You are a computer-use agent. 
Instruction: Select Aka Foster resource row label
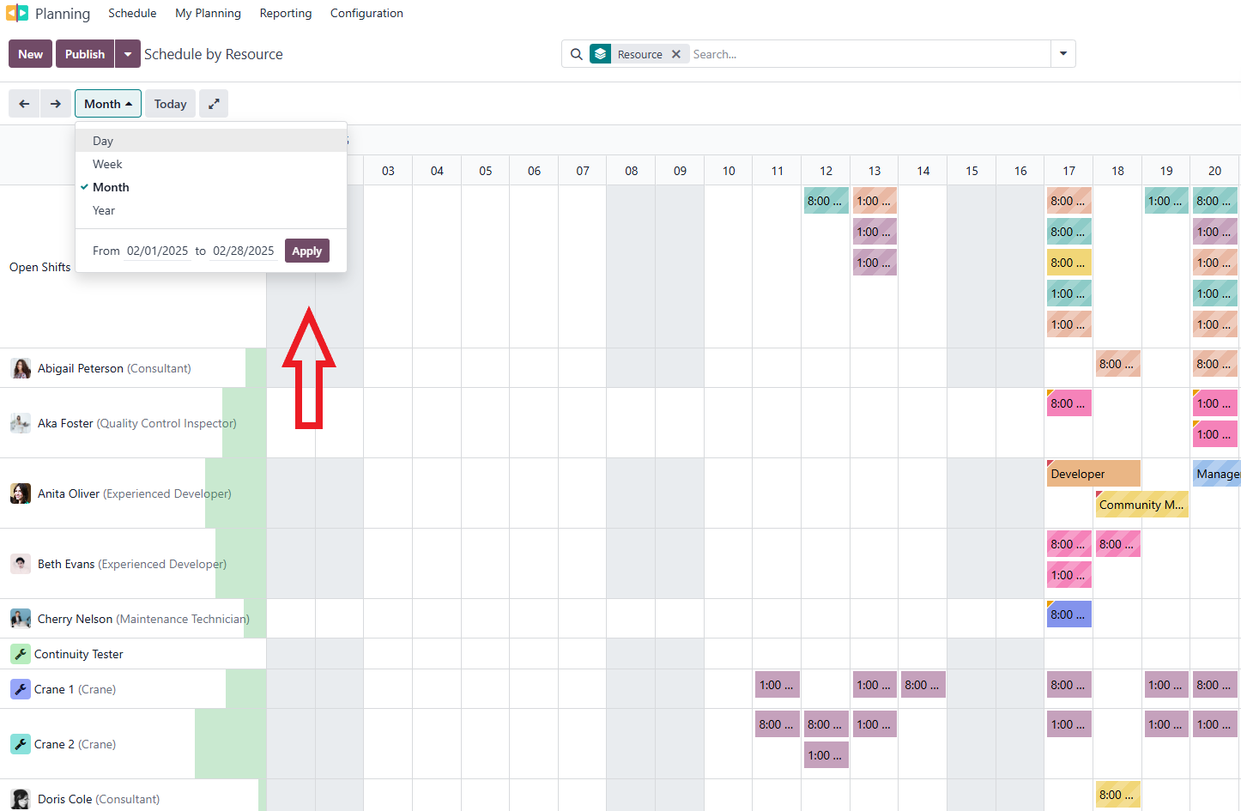coord(137,423)
